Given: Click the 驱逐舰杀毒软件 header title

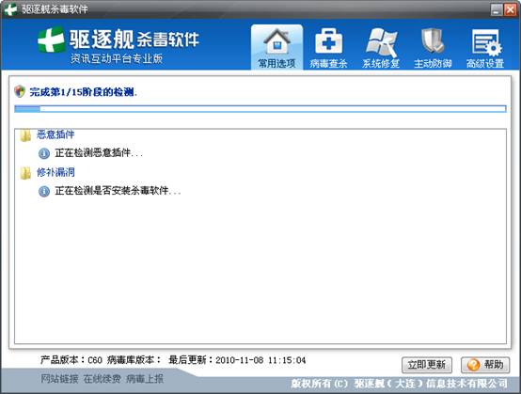Looking at the screenshot, I should click(x=134, y=39).
